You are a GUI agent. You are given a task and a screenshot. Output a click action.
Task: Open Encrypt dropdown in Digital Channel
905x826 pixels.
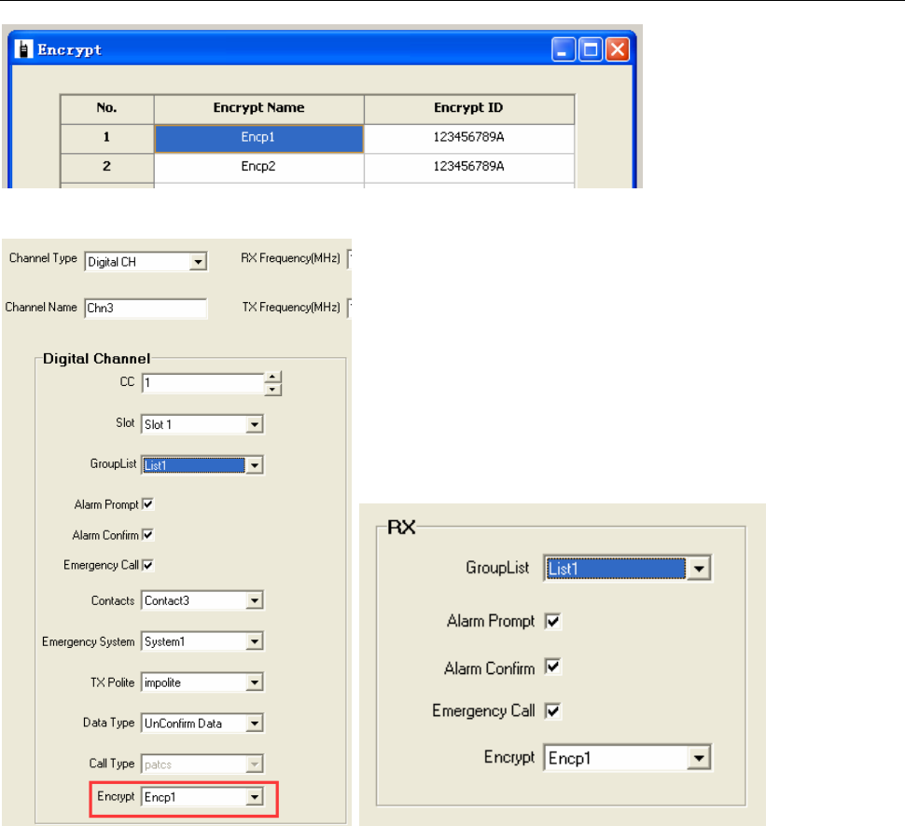255,797
